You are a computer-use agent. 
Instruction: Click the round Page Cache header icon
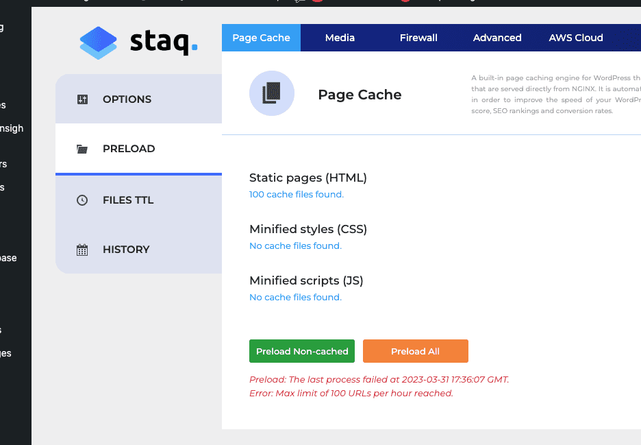tap(272, 93)
